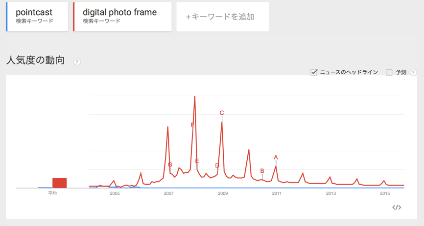Add keyword via +キーワードを追加 field
Screen dimensions: 424x226
point(223,17)
